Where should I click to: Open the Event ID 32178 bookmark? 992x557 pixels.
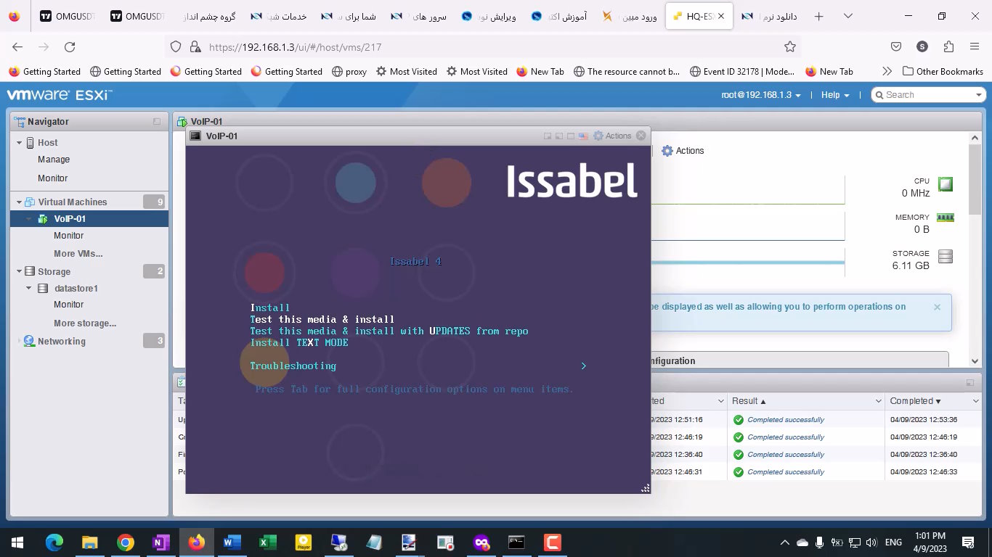click(x=741, y=71)
